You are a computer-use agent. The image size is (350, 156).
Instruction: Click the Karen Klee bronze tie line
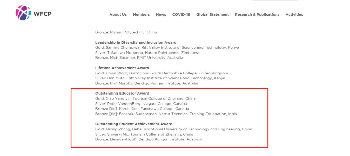pyautogui.click(x=142, y=109)
